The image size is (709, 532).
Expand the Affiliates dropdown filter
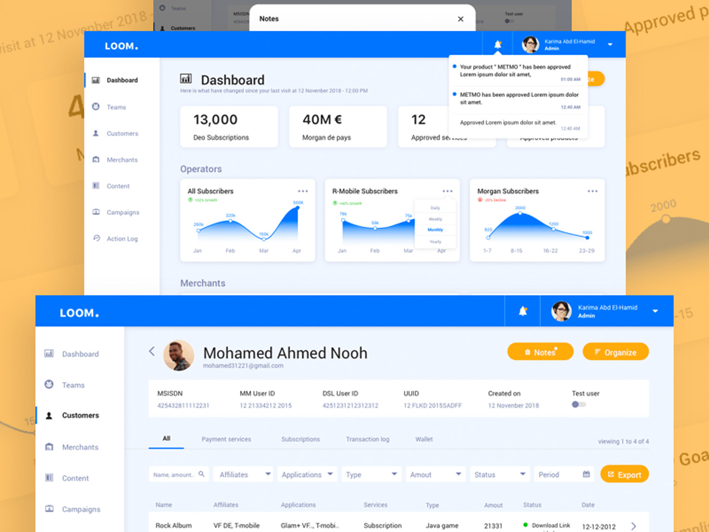[243, 474]
